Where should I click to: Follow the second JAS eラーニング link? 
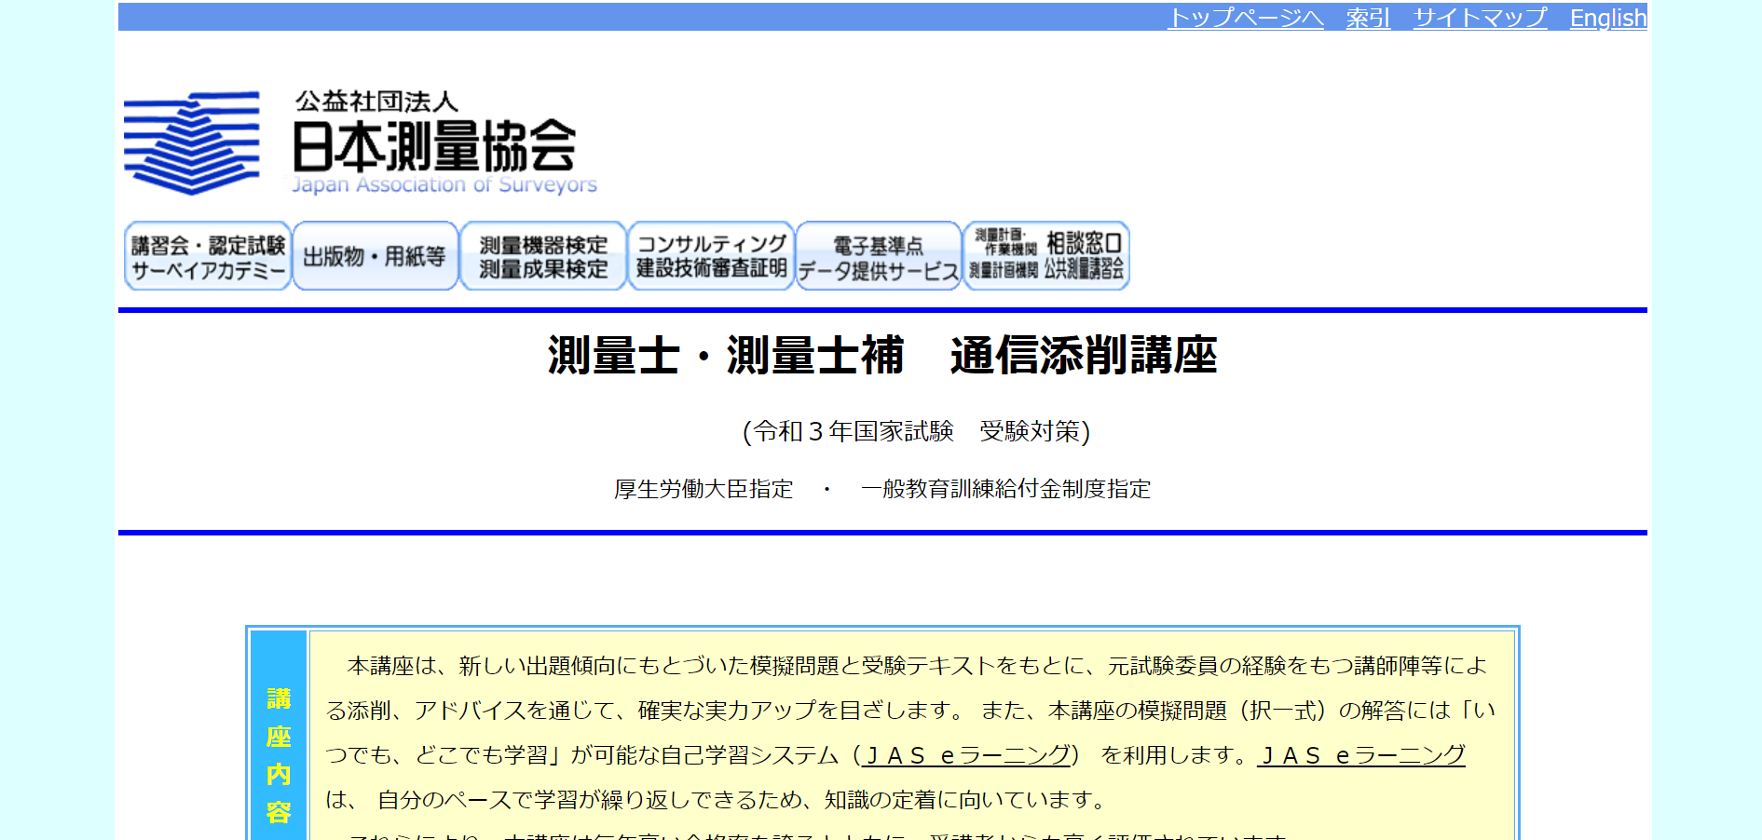pyautogui.click(x=1361, y=755)
